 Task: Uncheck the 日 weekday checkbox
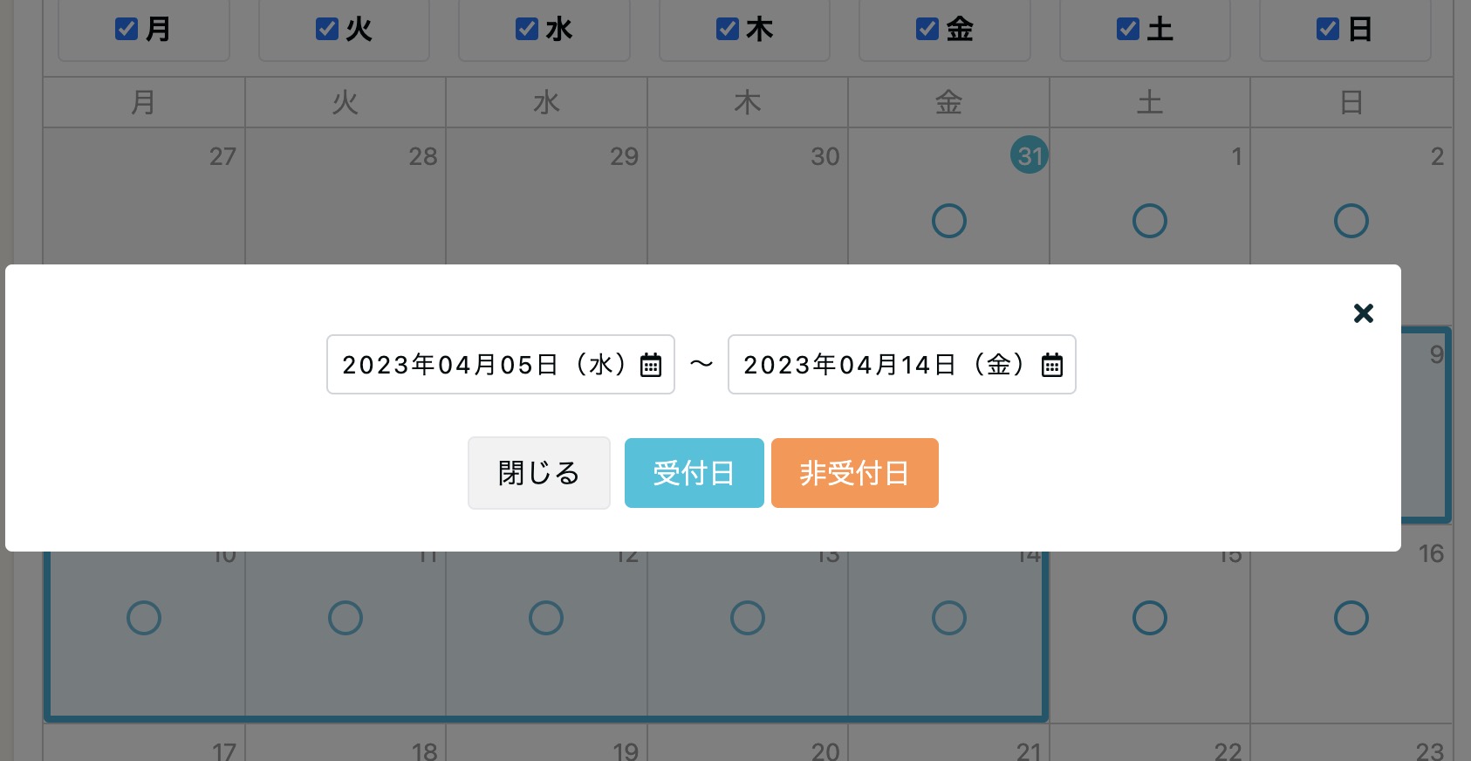(x=1328, y=29)
